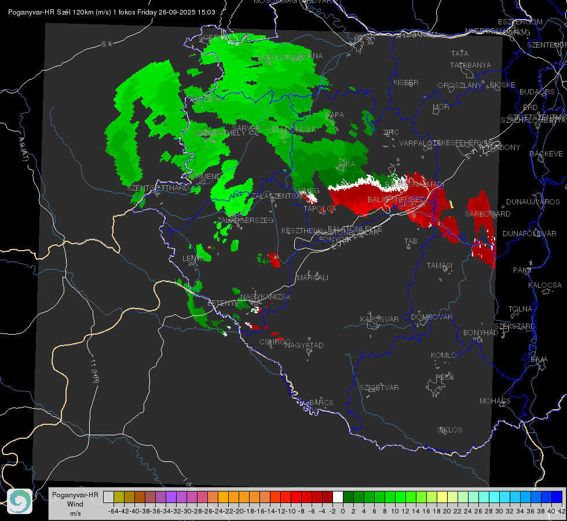Click the LETENYE town label
This screenshot has width=567, height=521.
(x=223, y=303)
